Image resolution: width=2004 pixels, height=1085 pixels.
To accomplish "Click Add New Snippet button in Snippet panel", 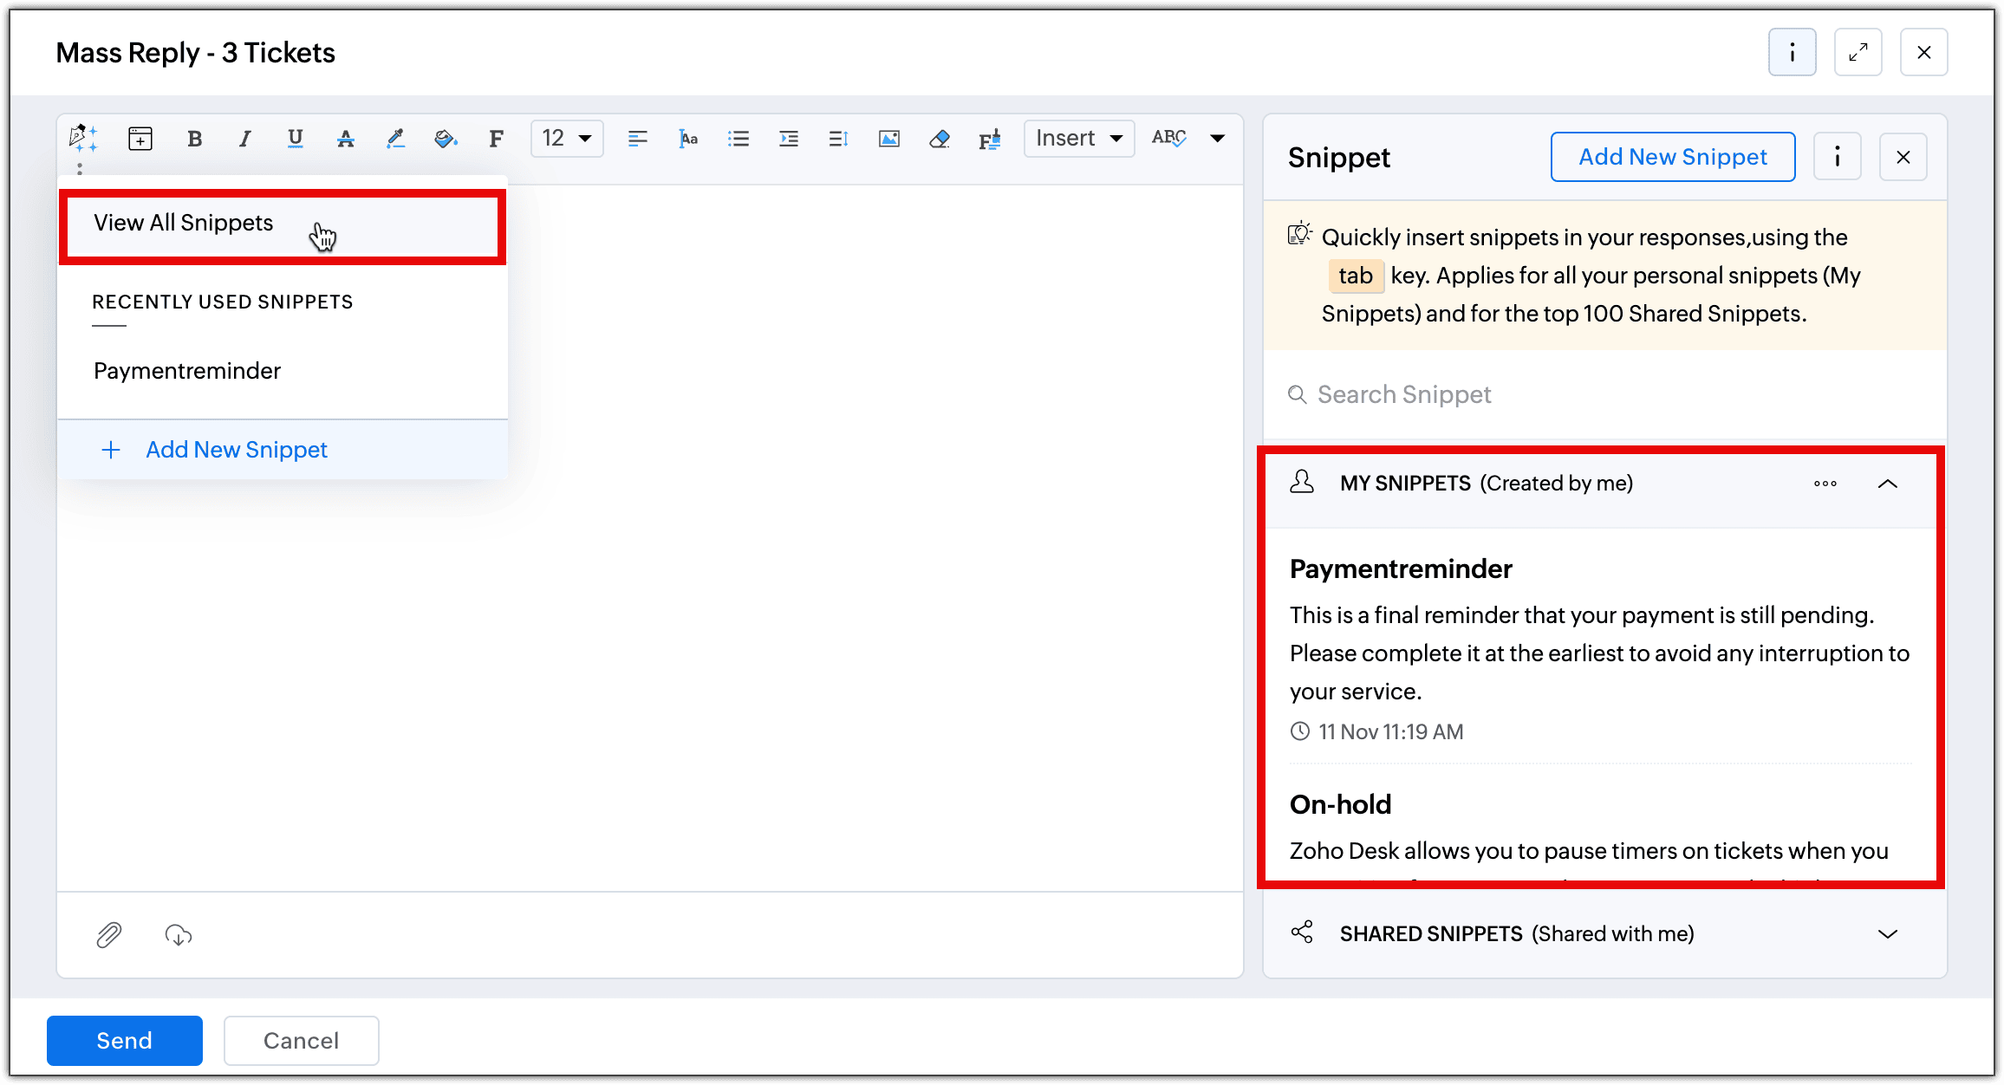I will pyautogui.click(x=1672, y=157).
